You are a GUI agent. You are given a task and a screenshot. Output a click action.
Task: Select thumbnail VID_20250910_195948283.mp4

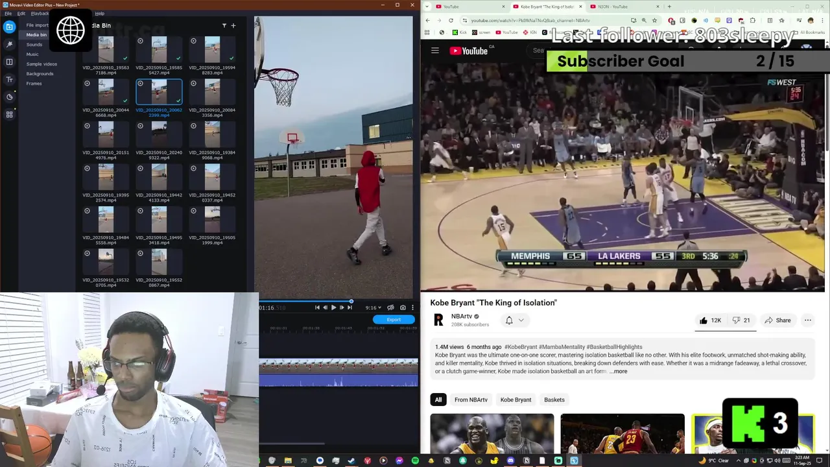[x=212, y=49]
